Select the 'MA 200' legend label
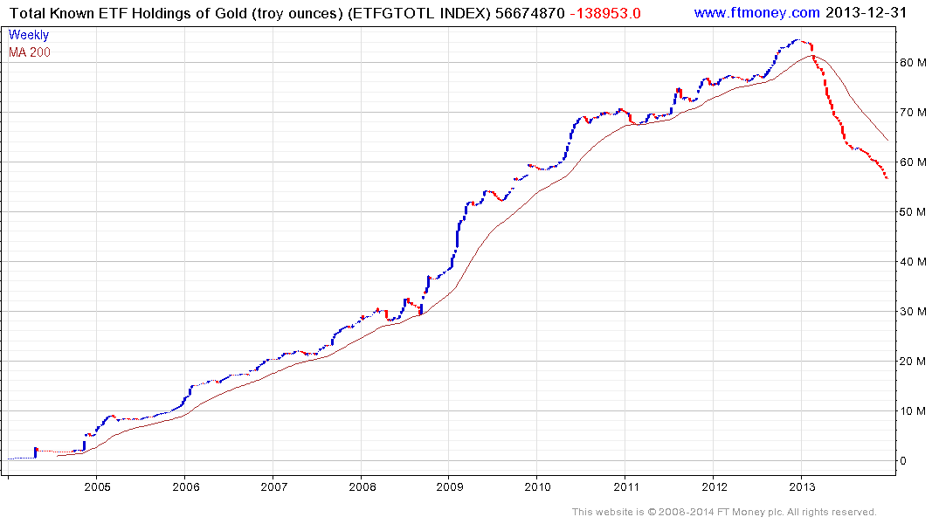Viewport: 939px width, 524px height. click(x=30, y=52)
